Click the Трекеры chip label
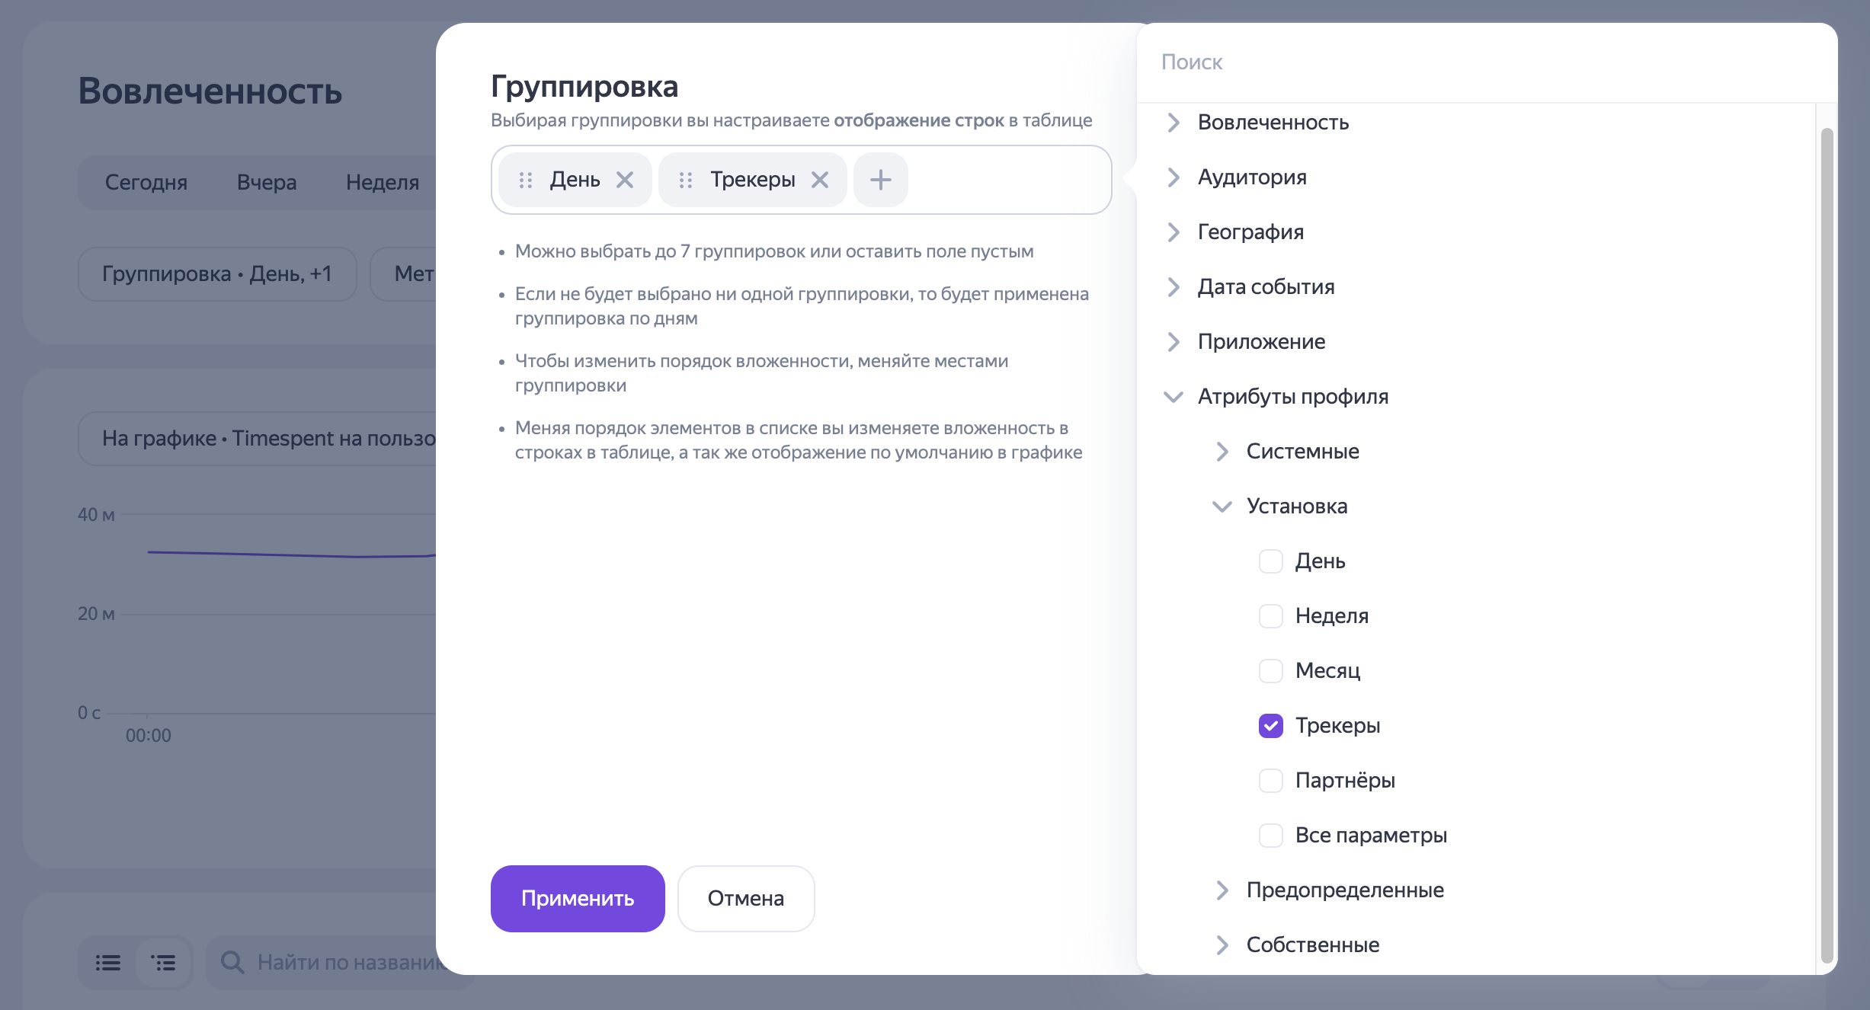 pyautogui.click(x=753, y=180)
